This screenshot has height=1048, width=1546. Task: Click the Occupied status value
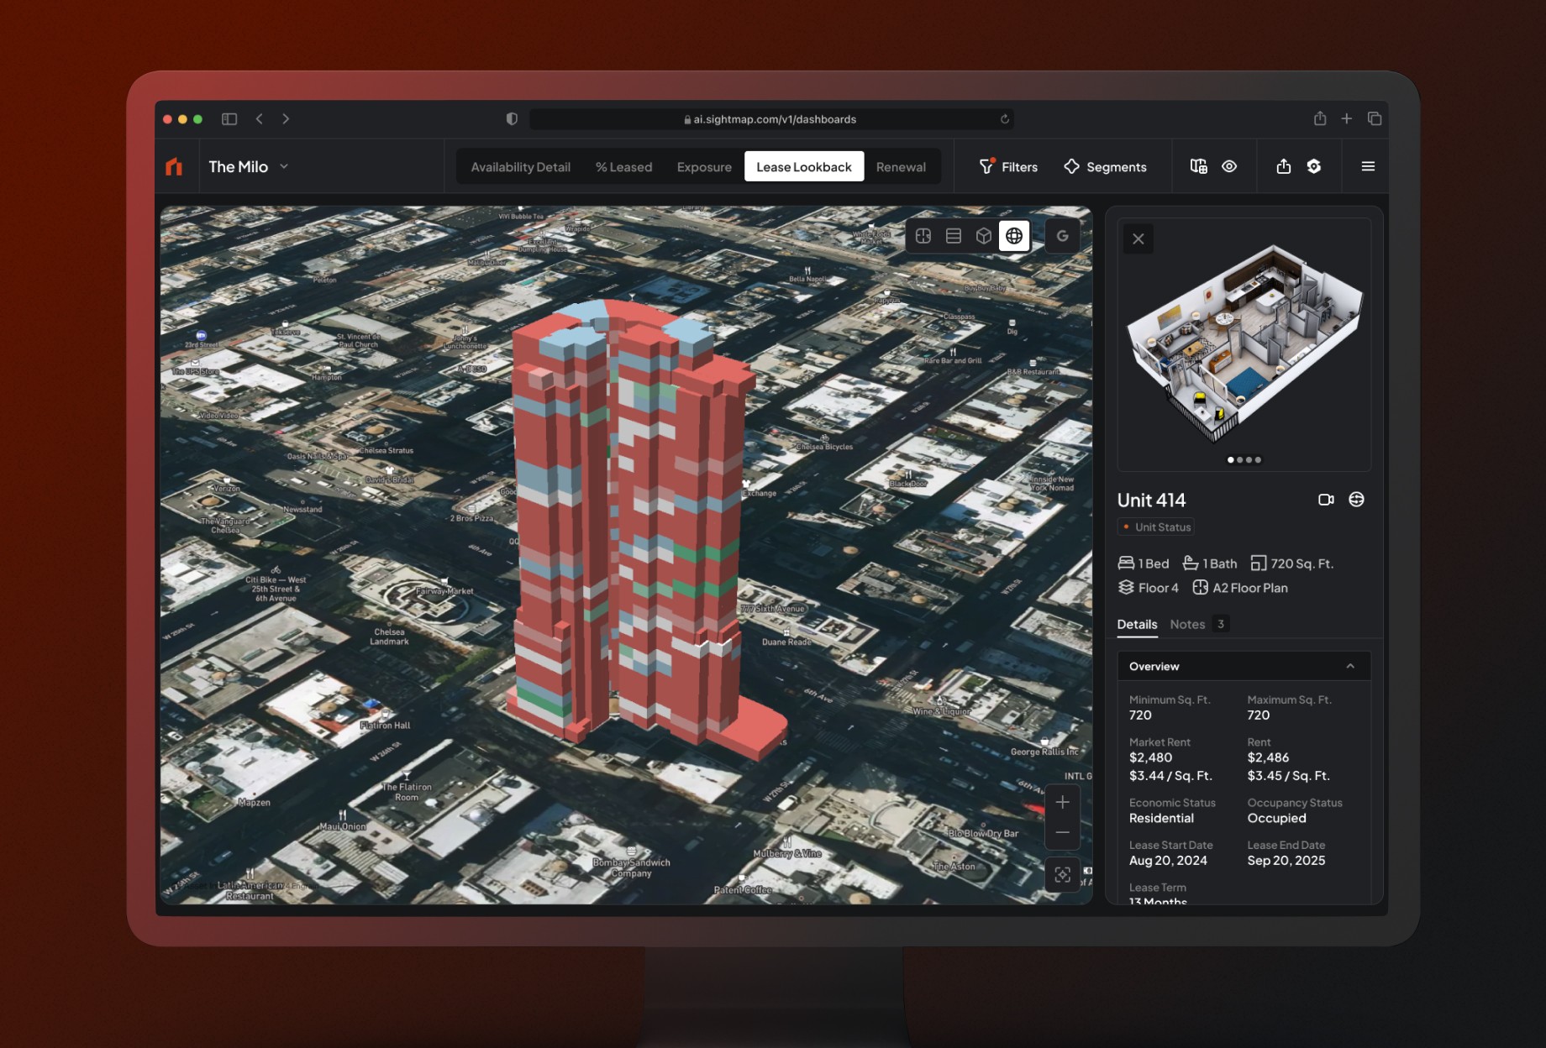click(x=1276, y=818)
